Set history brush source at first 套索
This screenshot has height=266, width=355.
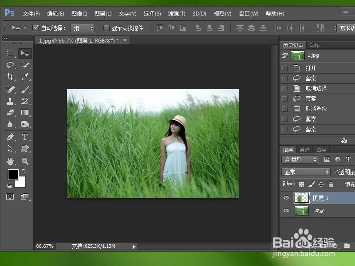pyautogui.click(x=285, y=78)
